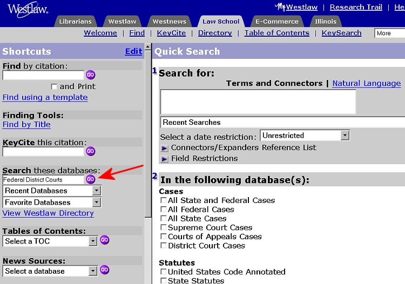Select the All State Cases checkbox
The width and height of the screenshot is (405, 284).
tap(163, 218)
